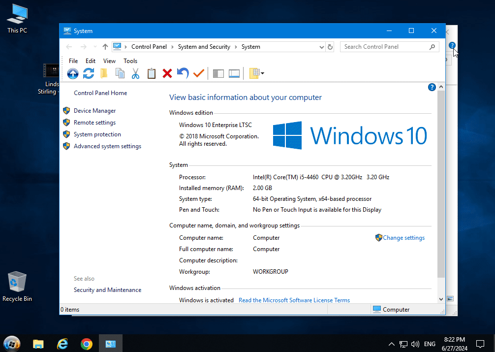Open Advanced system settings link
Screen dimensions: 495x352
pyautogui.click(x=107, y=146)
